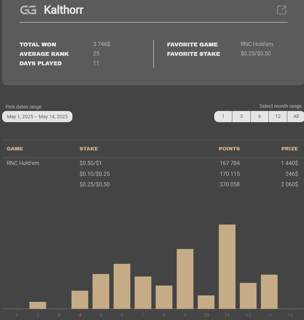The width and height of the screenshot is (304, 320).
Task: Click the DAYS PLAYED value 11
Action: [x=96, y=63]
